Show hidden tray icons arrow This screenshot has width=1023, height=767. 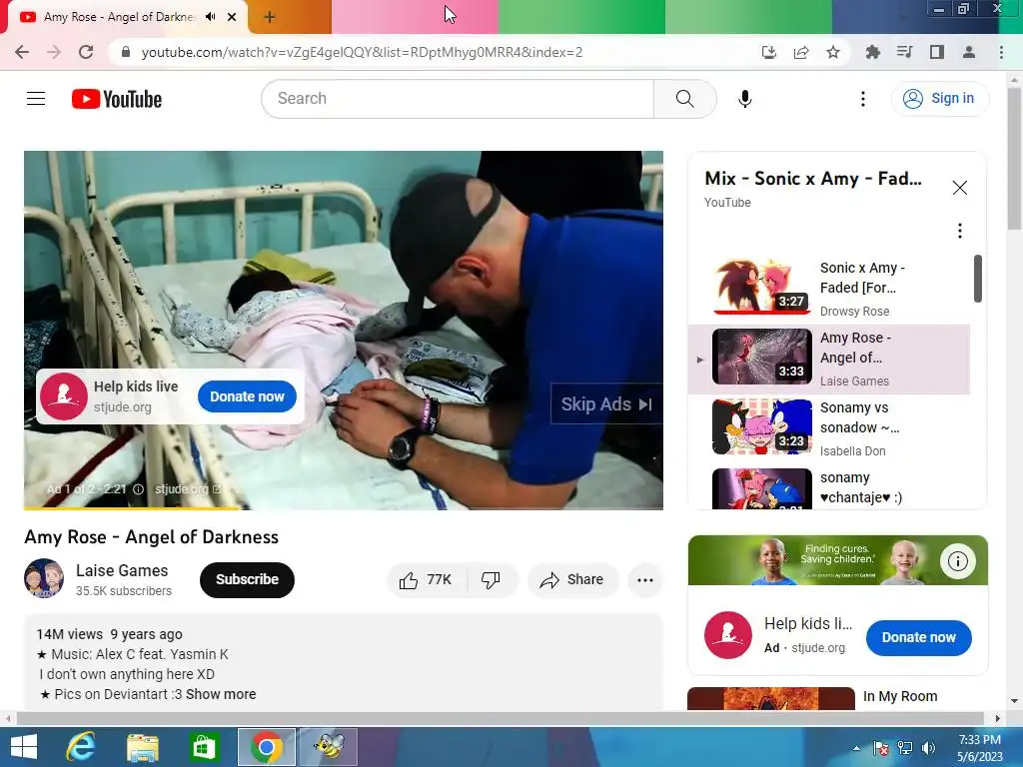856,747
